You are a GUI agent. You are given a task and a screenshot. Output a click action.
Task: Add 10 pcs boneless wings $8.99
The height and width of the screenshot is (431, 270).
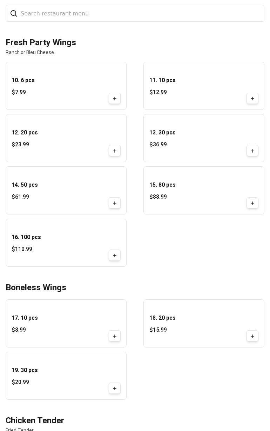[x=115, y=336]
